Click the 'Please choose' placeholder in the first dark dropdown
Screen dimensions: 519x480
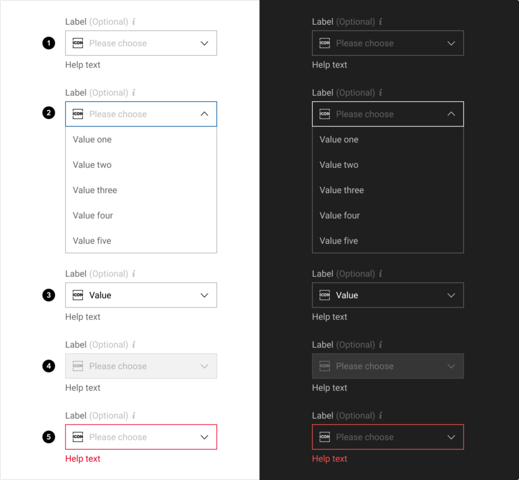pyautogui.click(x=365, y=43)
